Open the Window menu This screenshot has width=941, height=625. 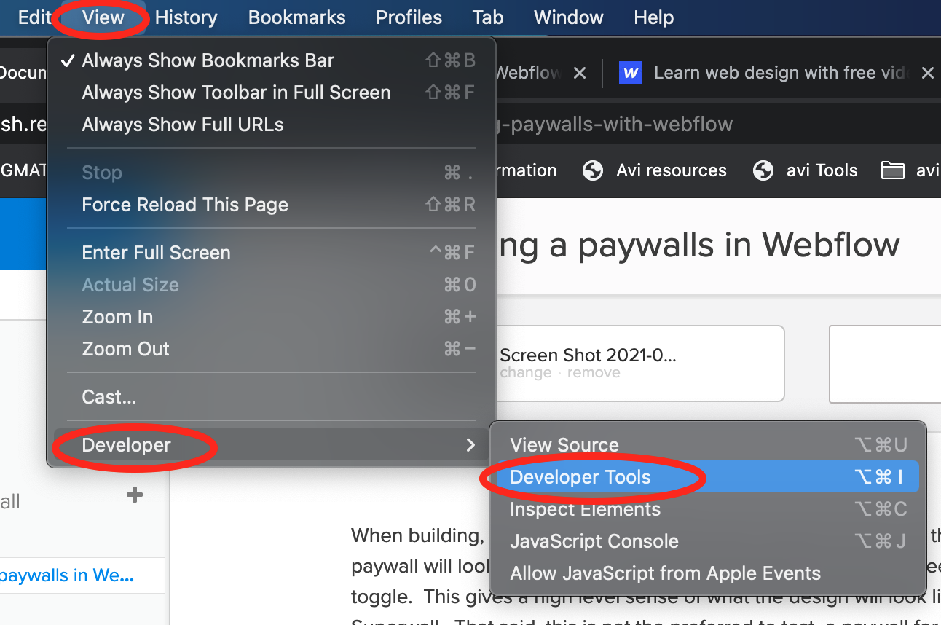pyautogui.click(x=569, y=17)
